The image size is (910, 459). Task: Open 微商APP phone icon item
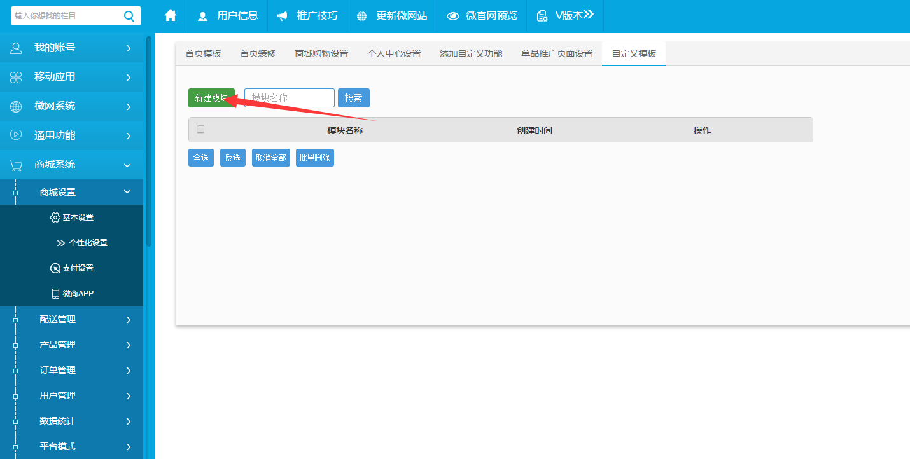[x=55, y=294]
